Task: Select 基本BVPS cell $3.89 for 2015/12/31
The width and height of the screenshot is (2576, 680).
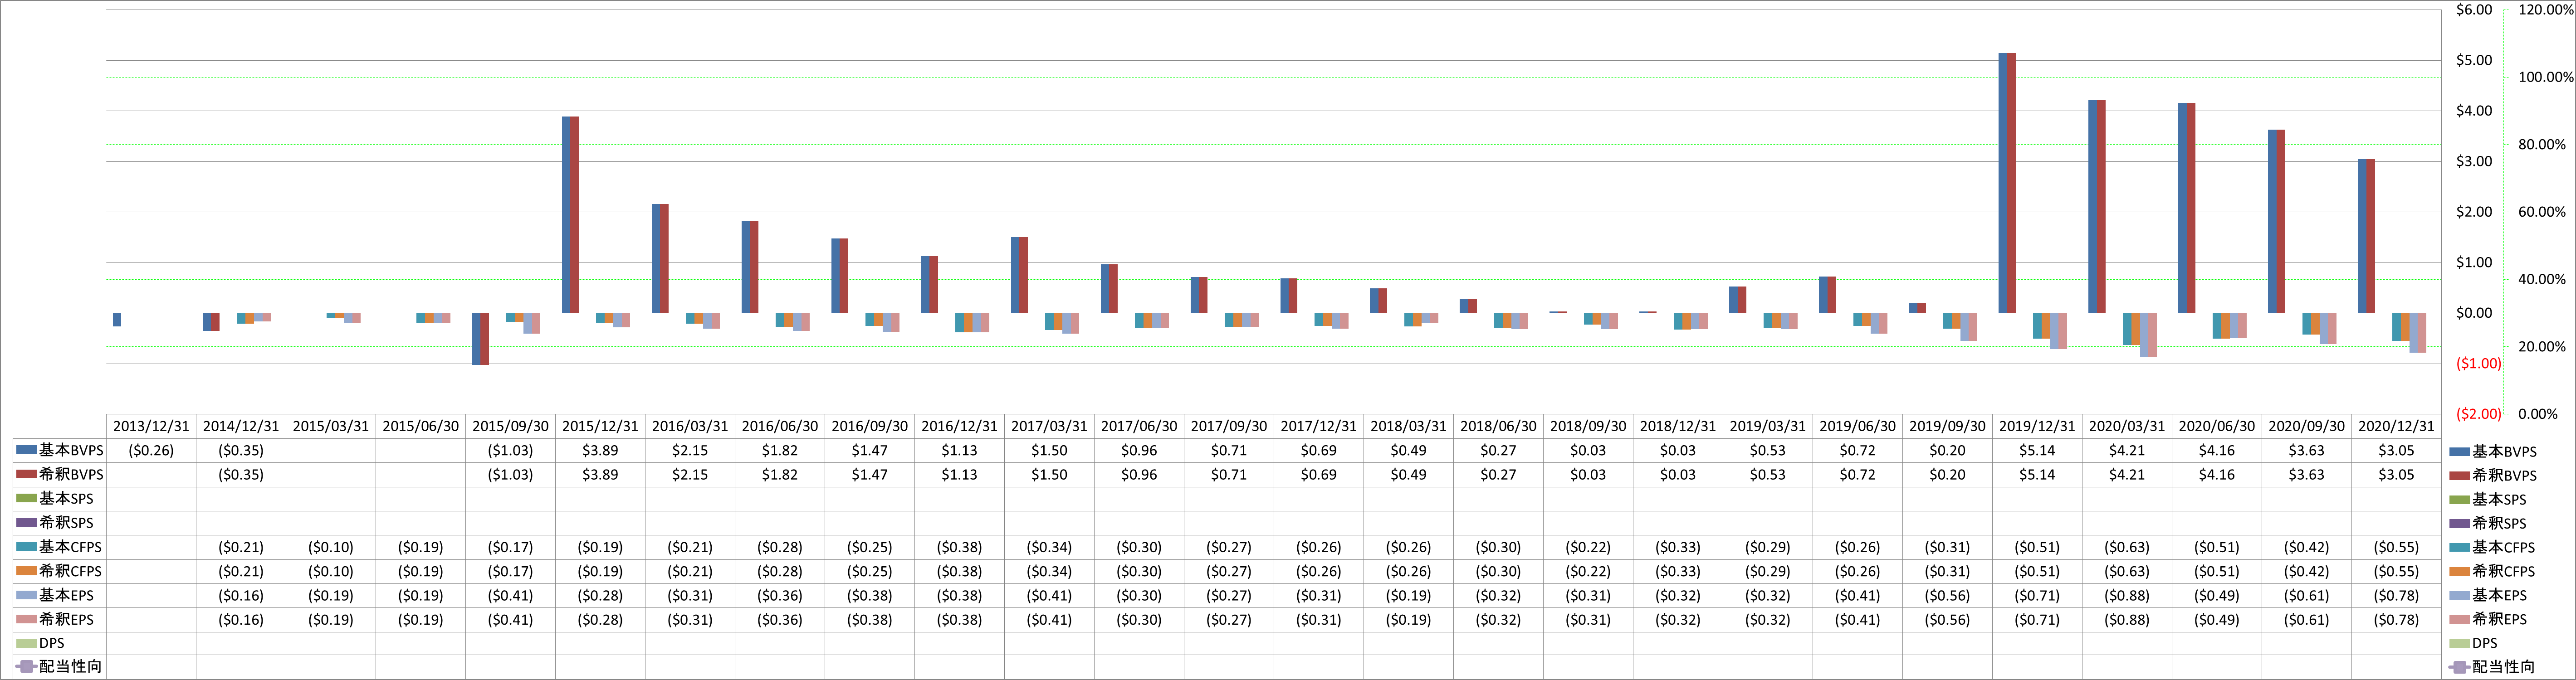Action: click(x=600, y=451)
